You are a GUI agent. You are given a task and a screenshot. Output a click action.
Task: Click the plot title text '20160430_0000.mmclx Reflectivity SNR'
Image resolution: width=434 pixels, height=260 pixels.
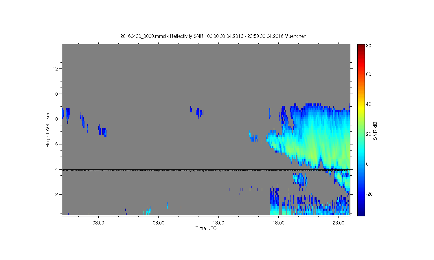[x=161, y=36]
